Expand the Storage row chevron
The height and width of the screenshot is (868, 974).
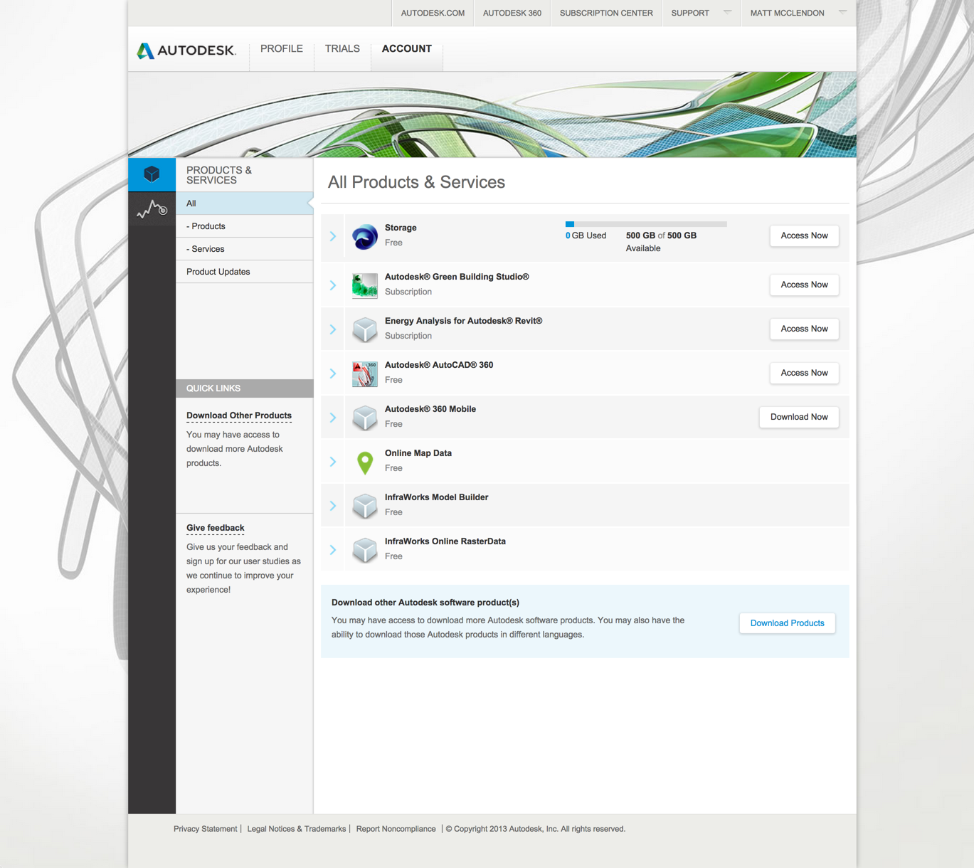tap(333, 236)
